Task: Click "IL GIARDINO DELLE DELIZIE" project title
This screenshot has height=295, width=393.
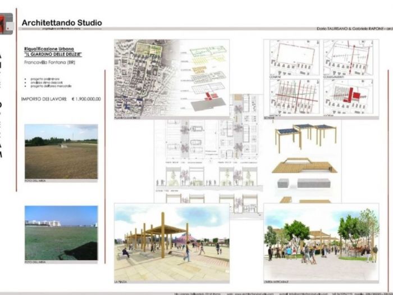Action: [53, 54]
